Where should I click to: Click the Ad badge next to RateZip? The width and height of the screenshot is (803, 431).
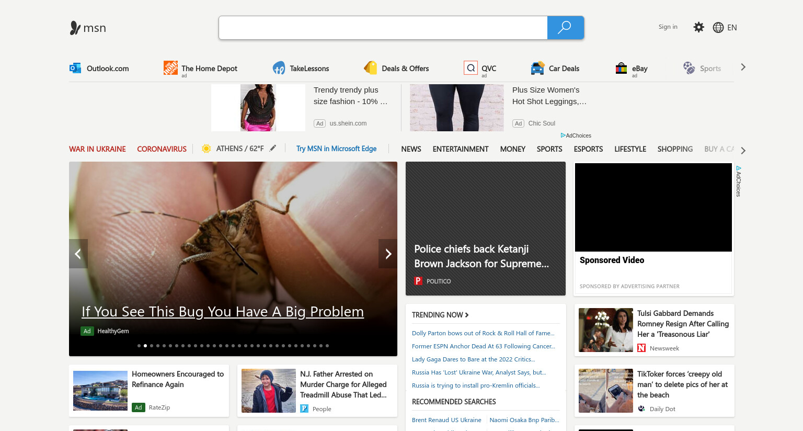point(139,407)
